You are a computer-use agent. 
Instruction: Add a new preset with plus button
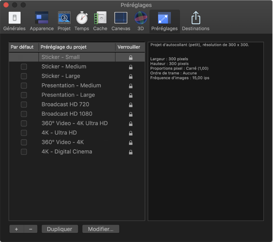click(x=16, y=229)
